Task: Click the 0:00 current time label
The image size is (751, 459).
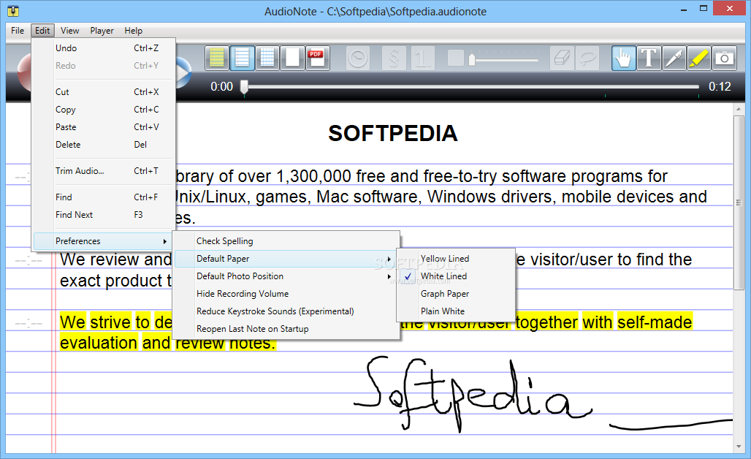Action: click(222, 87)
